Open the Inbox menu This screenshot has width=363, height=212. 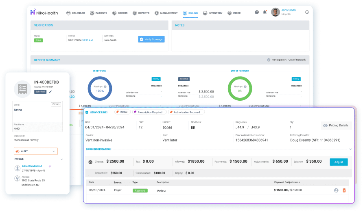click(x=234, y=13)
